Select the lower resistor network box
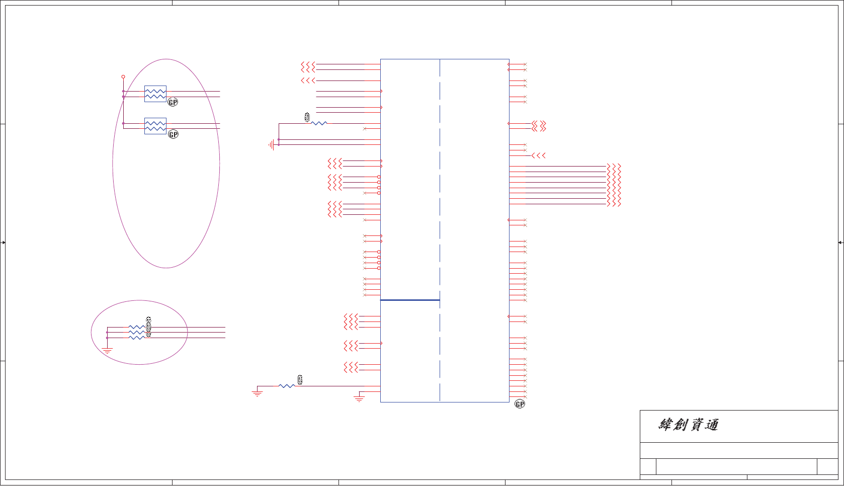Viewport: 844px width, 486px height. click(155, 126)
